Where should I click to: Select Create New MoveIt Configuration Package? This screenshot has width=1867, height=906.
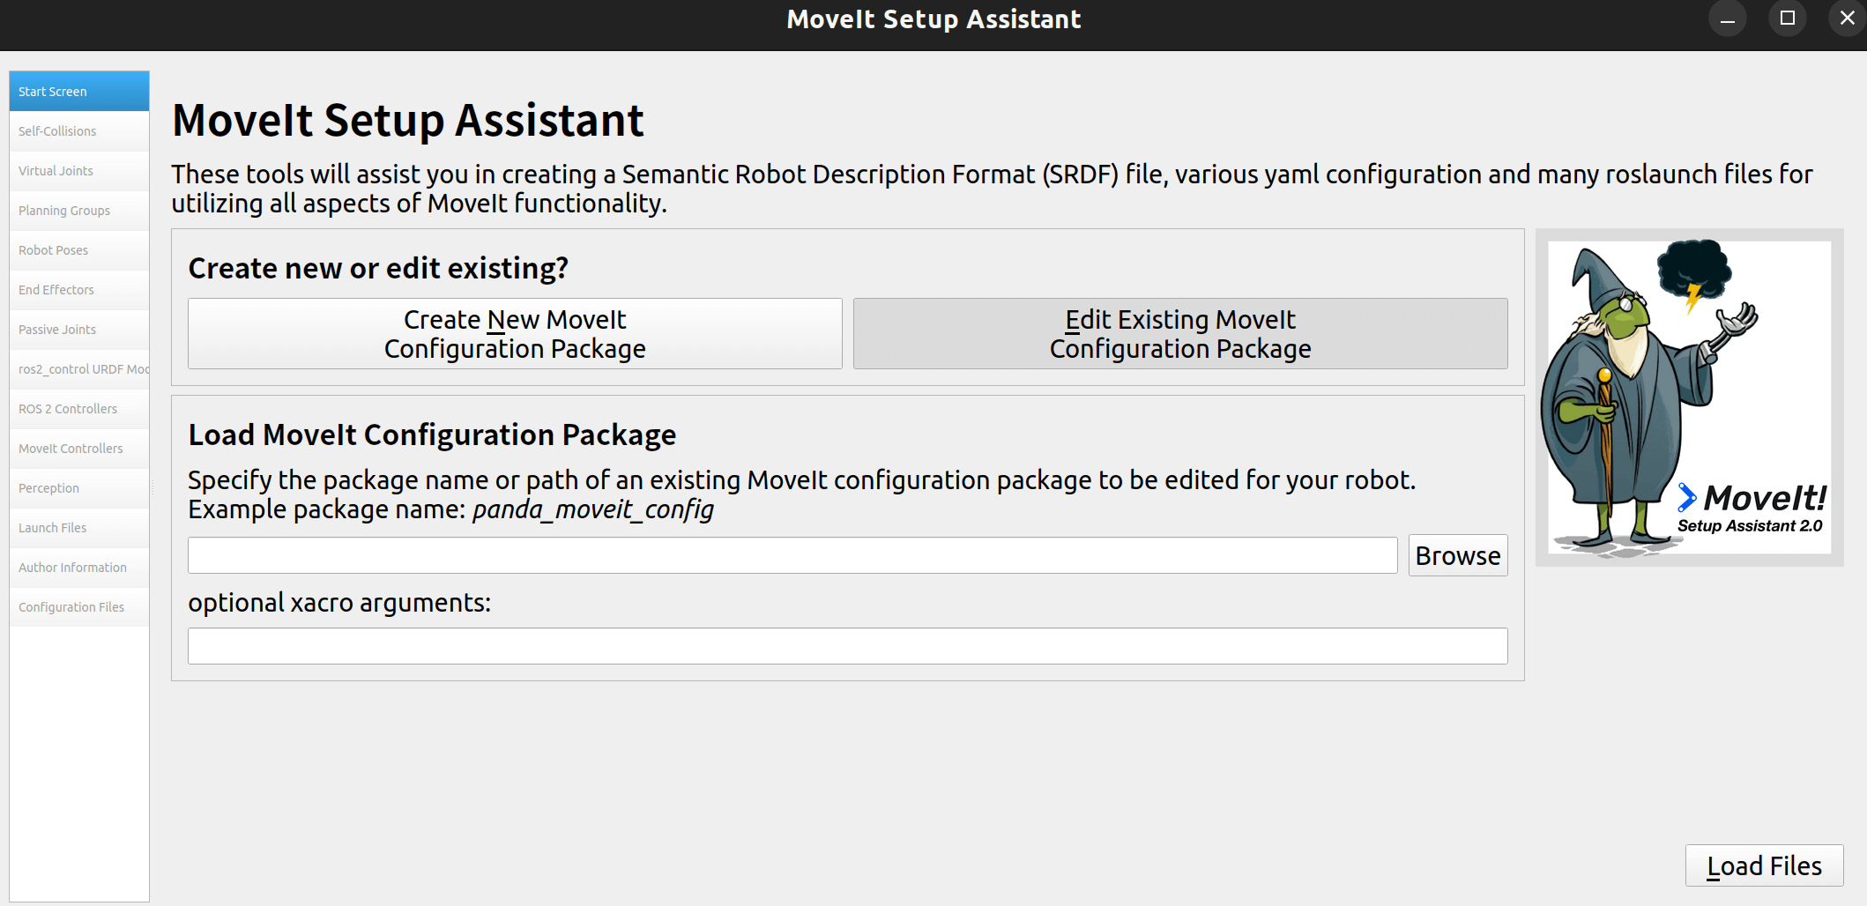click(x=515, y=334)
